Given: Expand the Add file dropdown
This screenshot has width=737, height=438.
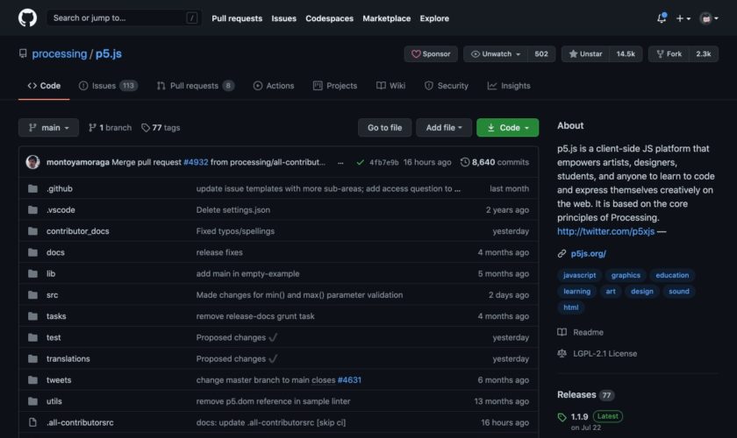Looking at the screenshot, I should pos(444,128).
